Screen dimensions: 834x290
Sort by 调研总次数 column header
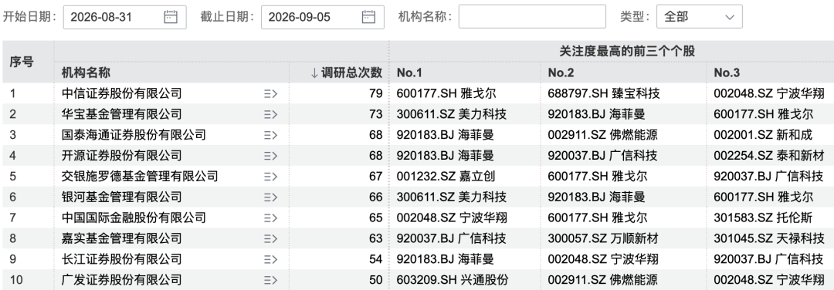coord(346,72)
